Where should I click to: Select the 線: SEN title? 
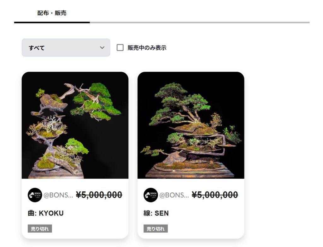pyautogui.click(x=156, y=213)
